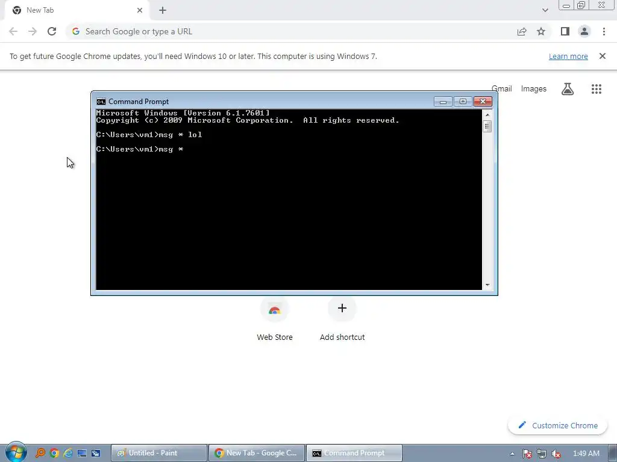Open the tab search chevron

tap(545, 10)
